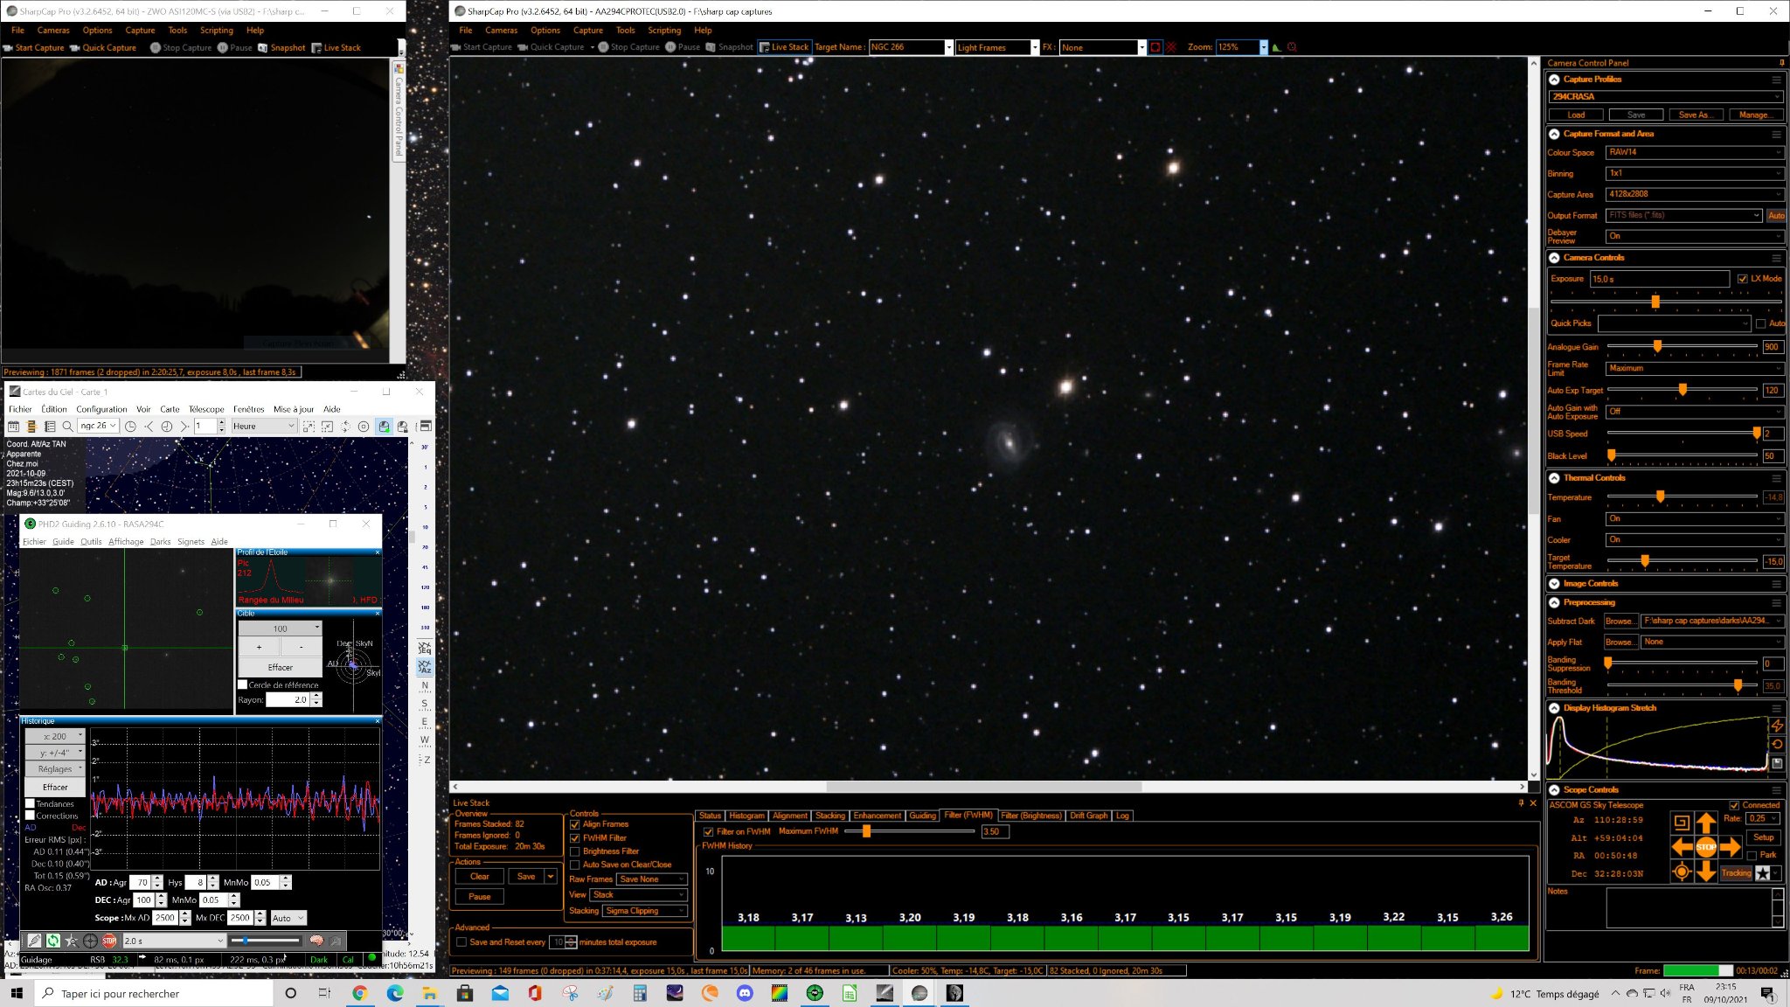The image size is (1790, 1007).
Task: Click the magnifier search icon in Cartes du Ciel
Action: 67,427
